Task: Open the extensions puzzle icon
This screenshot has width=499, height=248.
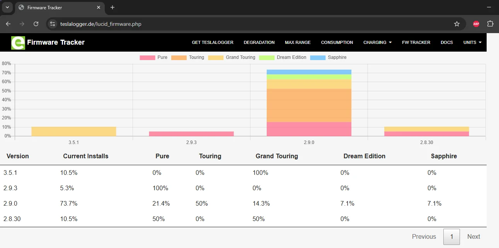Action: [490, 24]
